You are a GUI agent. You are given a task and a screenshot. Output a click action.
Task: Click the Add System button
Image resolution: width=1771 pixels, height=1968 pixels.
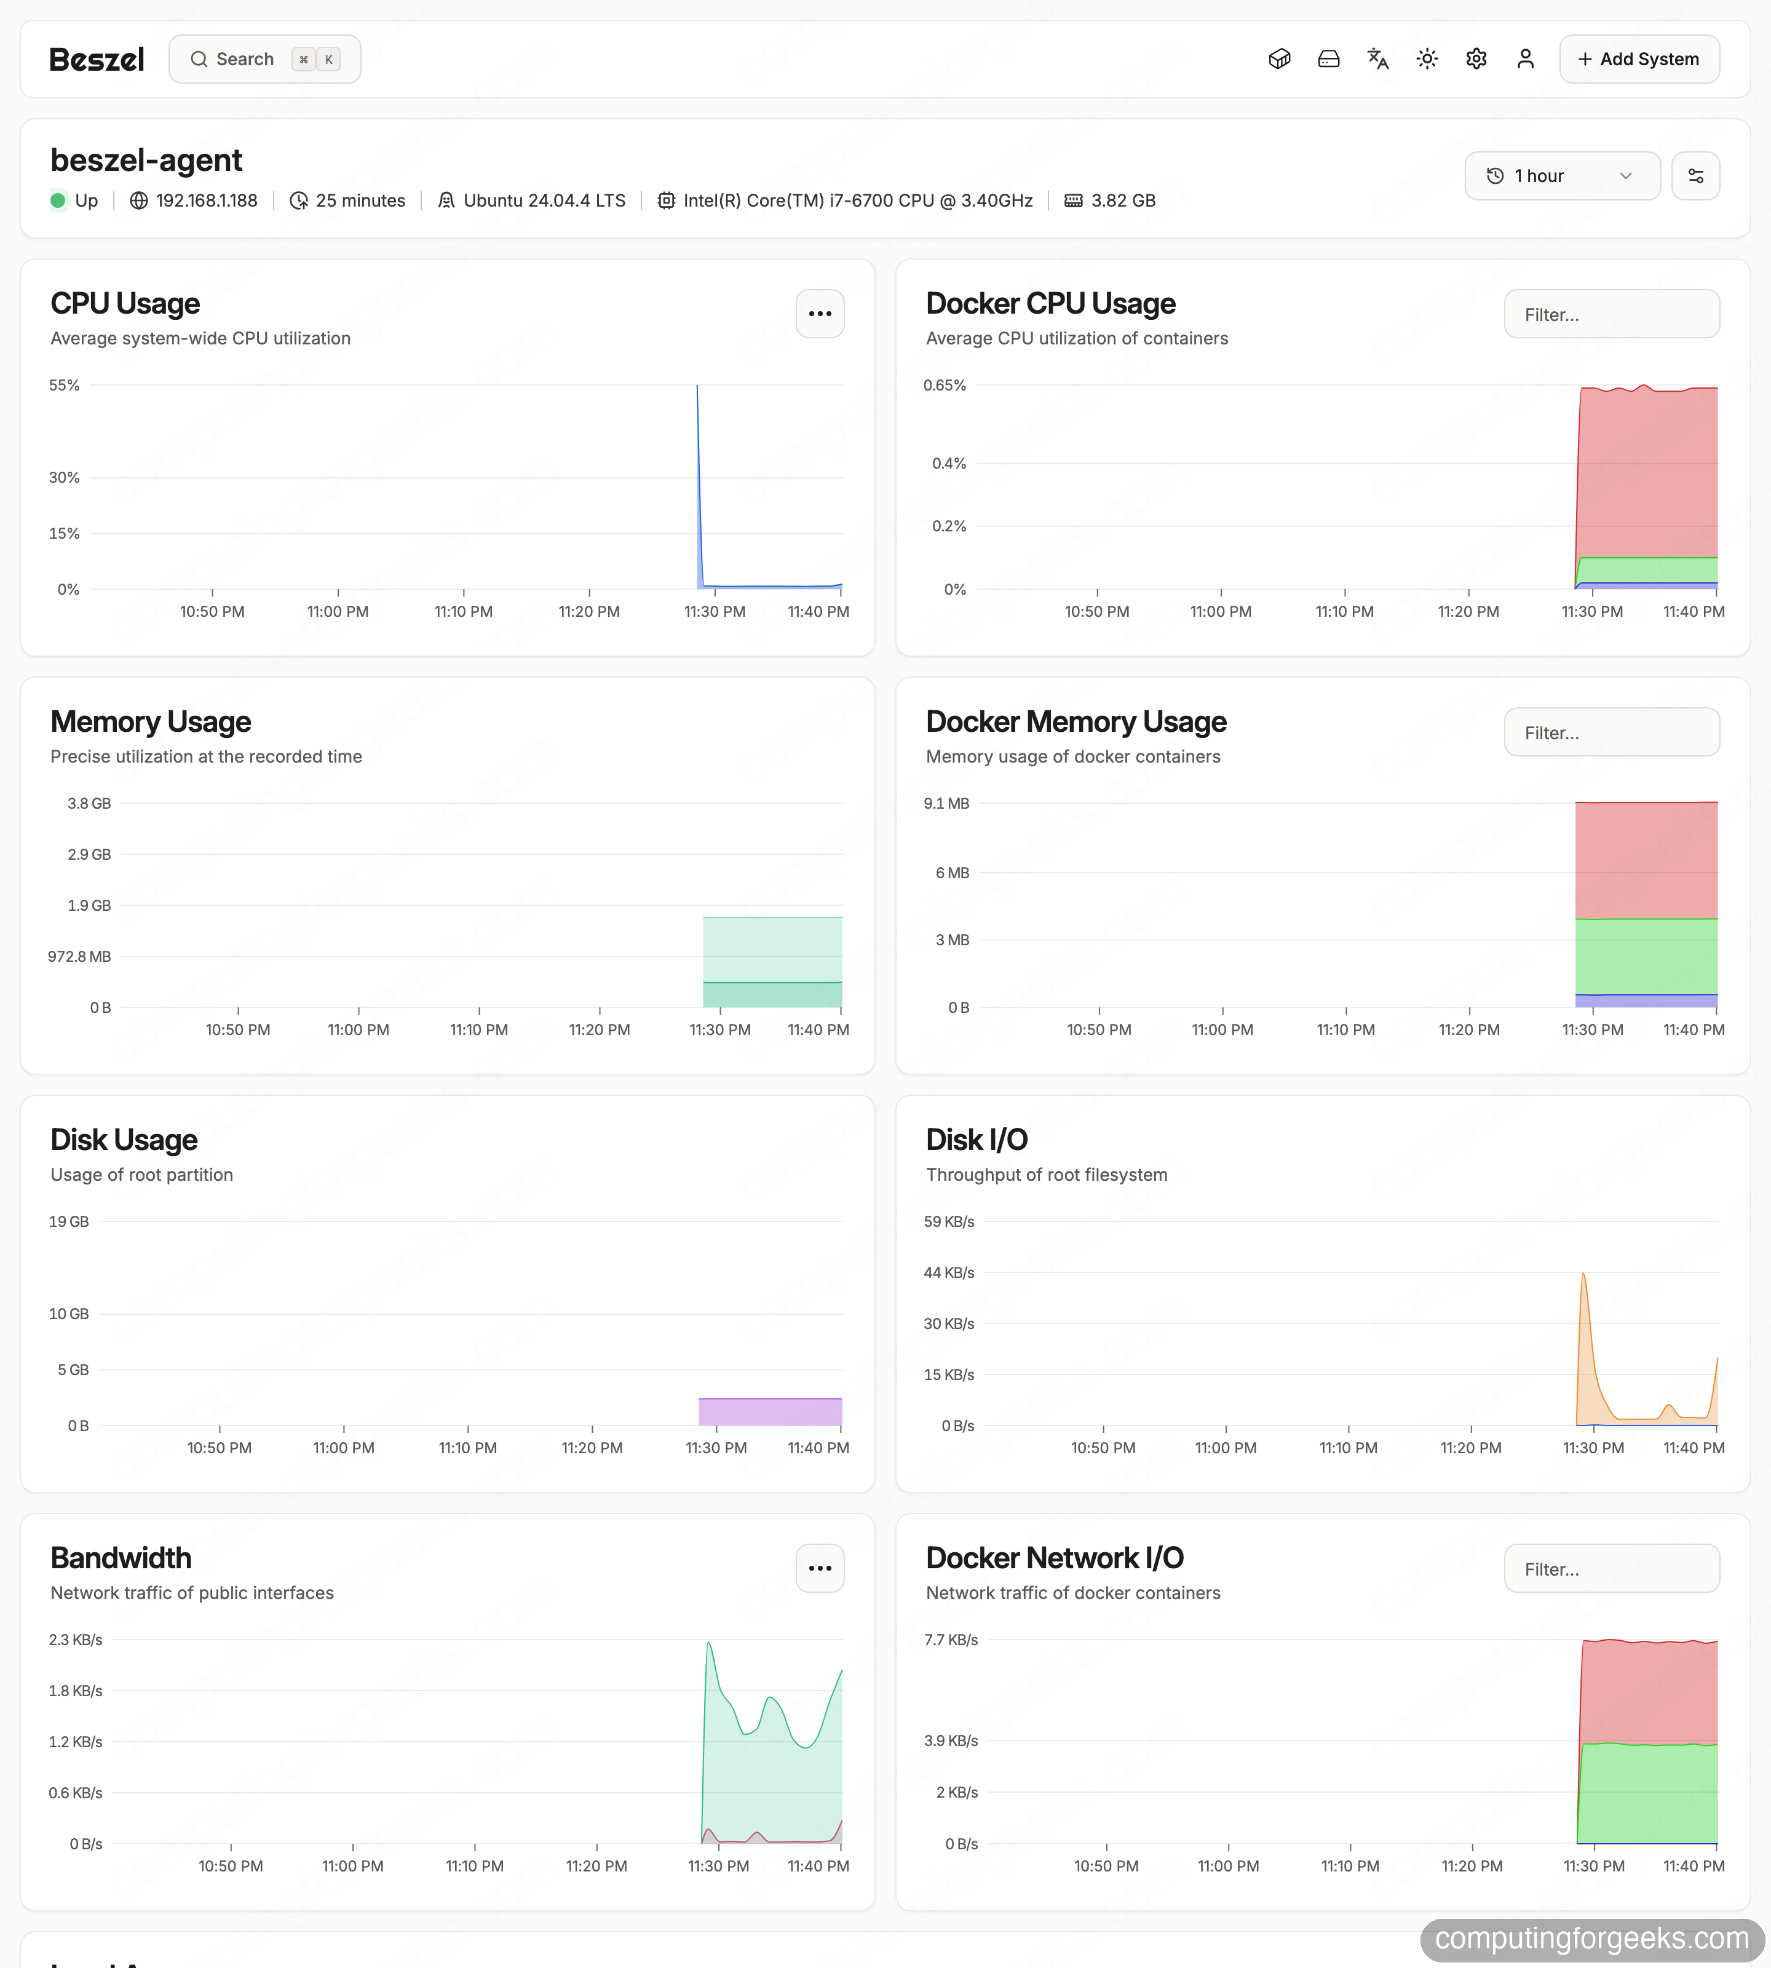pyautogui.click(x=1639, y=60)
